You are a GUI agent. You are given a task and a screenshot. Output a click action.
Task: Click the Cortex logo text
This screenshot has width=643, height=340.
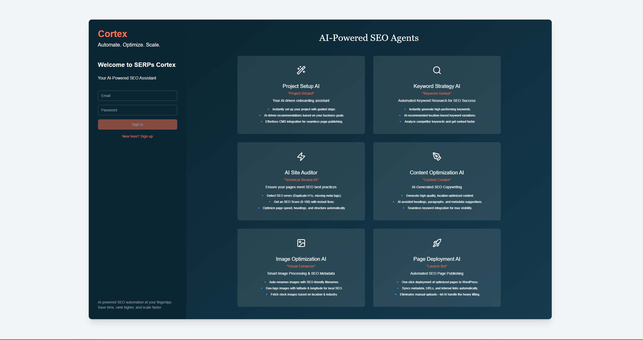[x=112, y=34]
